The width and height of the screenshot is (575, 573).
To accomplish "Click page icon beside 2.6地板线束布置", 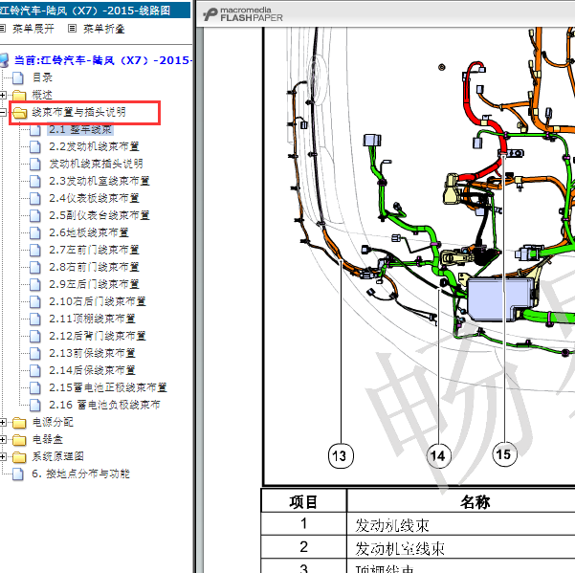I will (x=35, y=232).
